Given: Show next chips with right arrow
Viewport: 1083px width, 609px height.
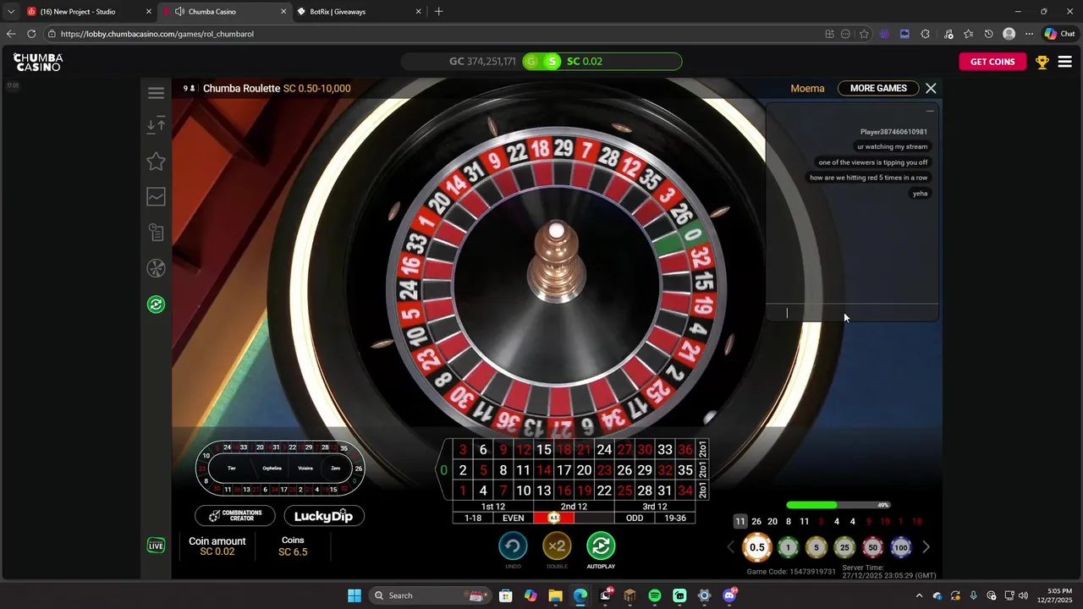Looking at the screenshot, I should click(x=926, y=547).
